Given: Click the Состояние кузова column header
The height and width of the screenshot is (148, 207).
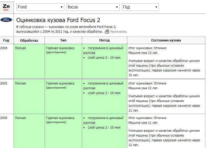Looking at the screenshot, I should pos(166,40).
